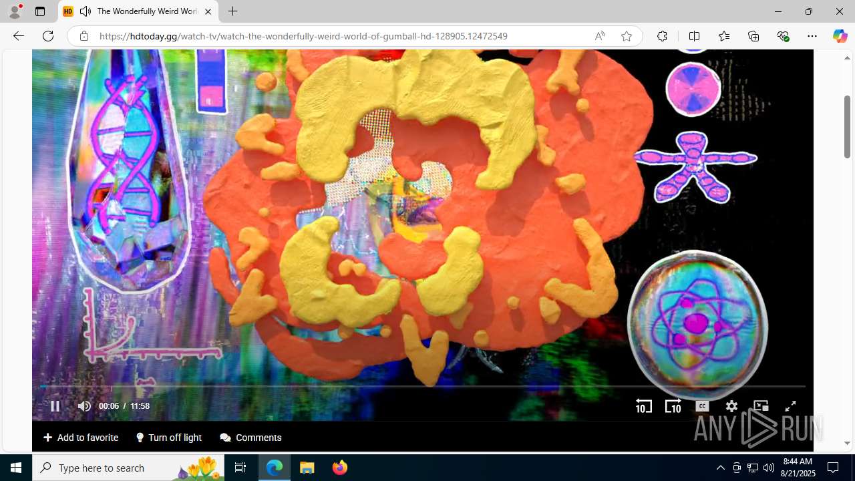Open Windows Task View
855x481 pixels.
pyautogui.click(x=240, y=468)
